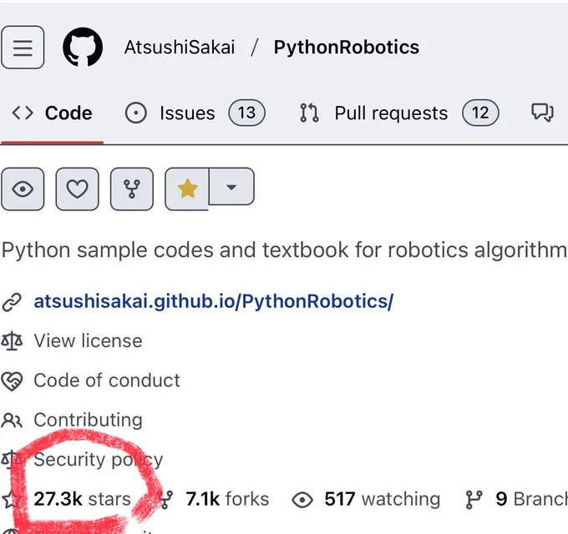
Task: Open the Issues tab
Action: (x=195, y=113)
